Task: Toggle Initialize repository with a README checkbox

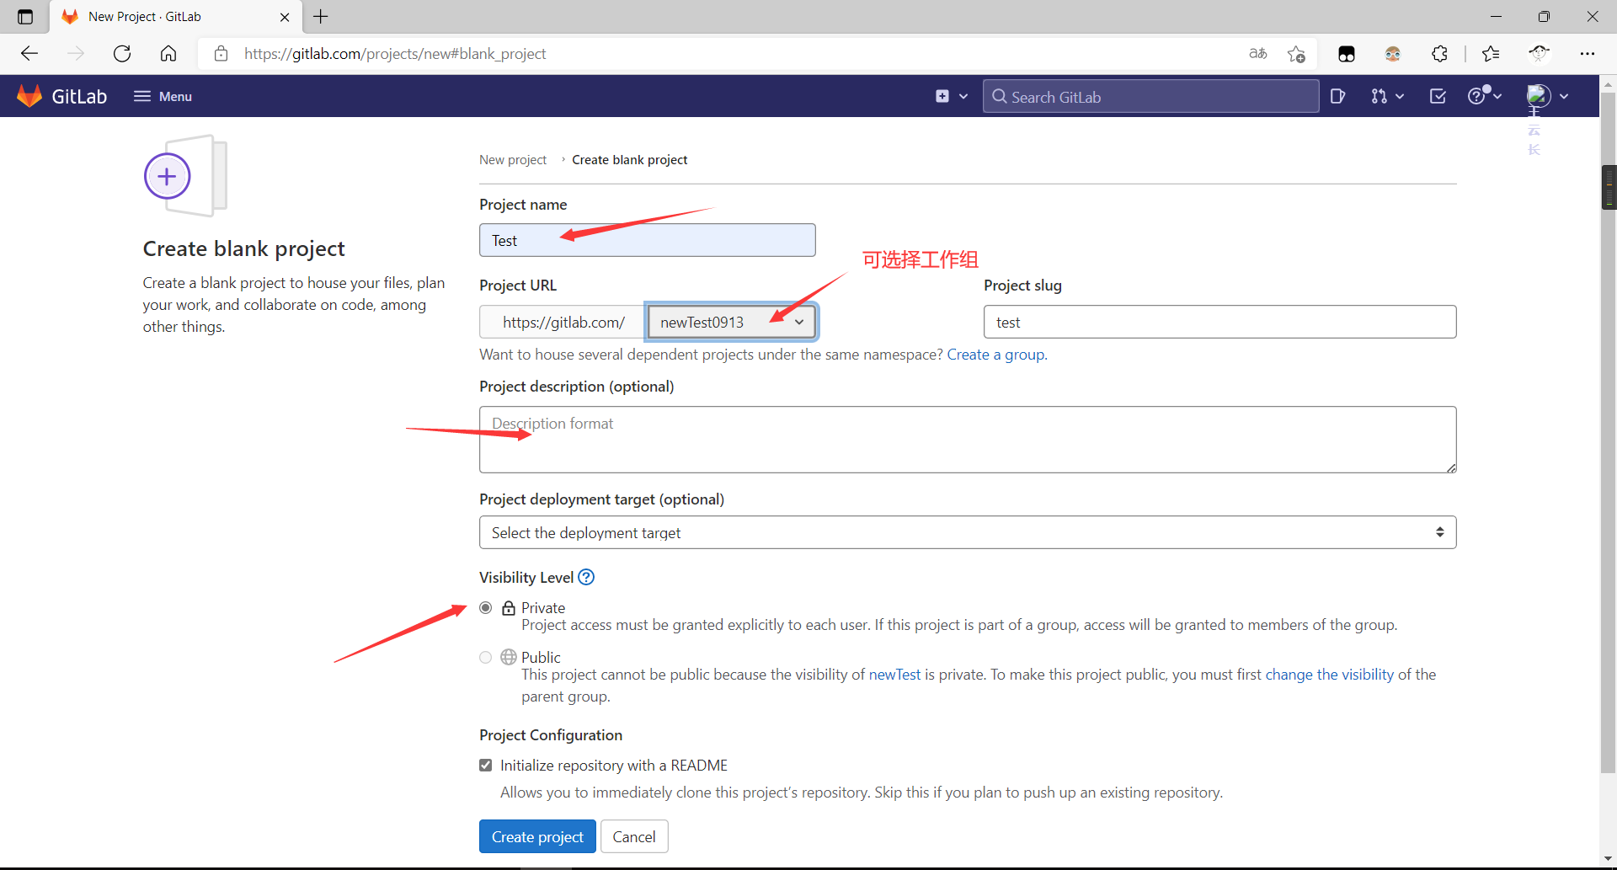Action: [x=486, y=765]
